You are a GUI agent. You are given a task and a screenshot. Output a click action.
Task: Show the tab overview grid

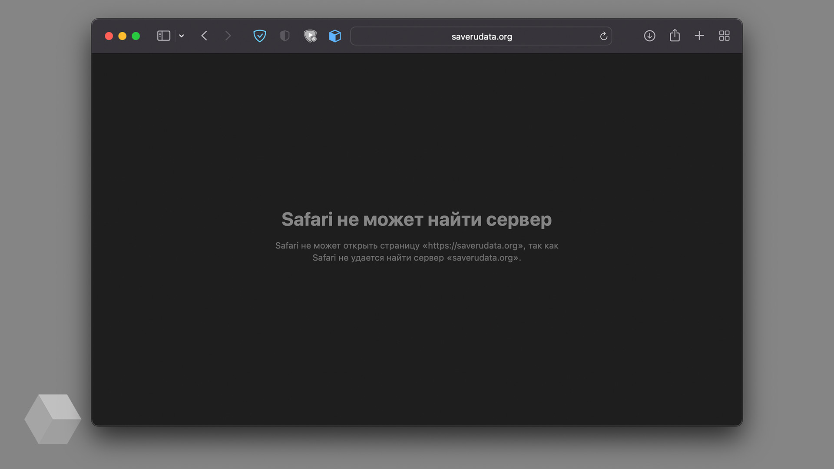pos(724,36)
